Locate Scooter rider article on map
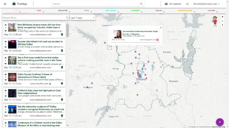Viewport: 229px width, 128px height. (x=62, y=50)
